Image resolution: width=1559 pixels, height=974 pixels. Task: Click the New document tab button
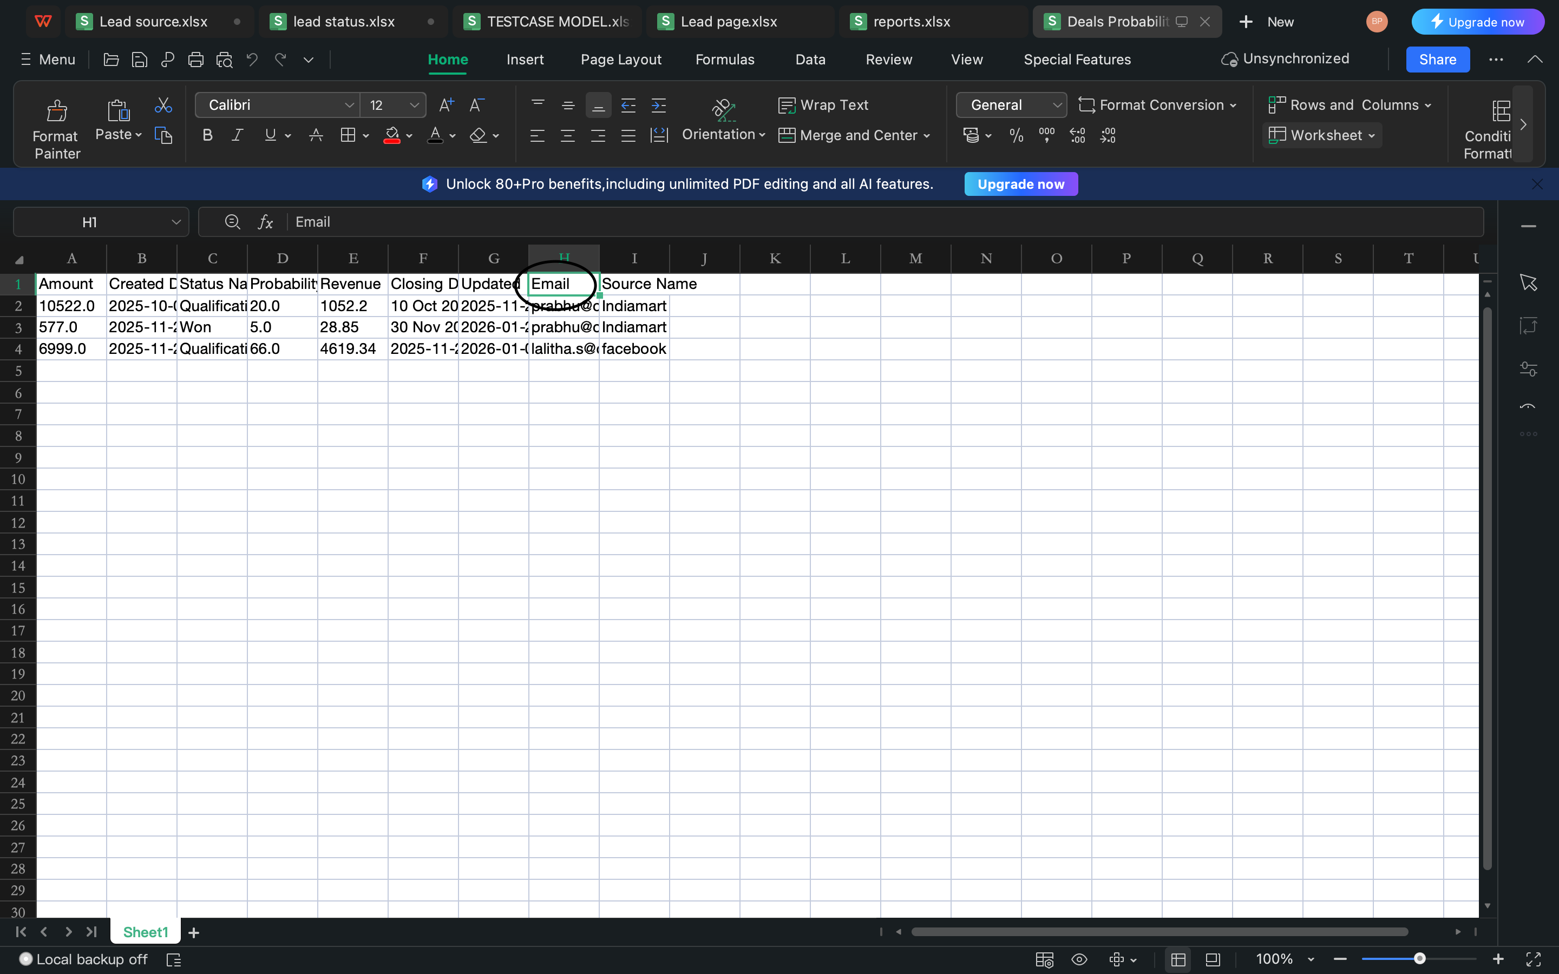(1267, 22)
